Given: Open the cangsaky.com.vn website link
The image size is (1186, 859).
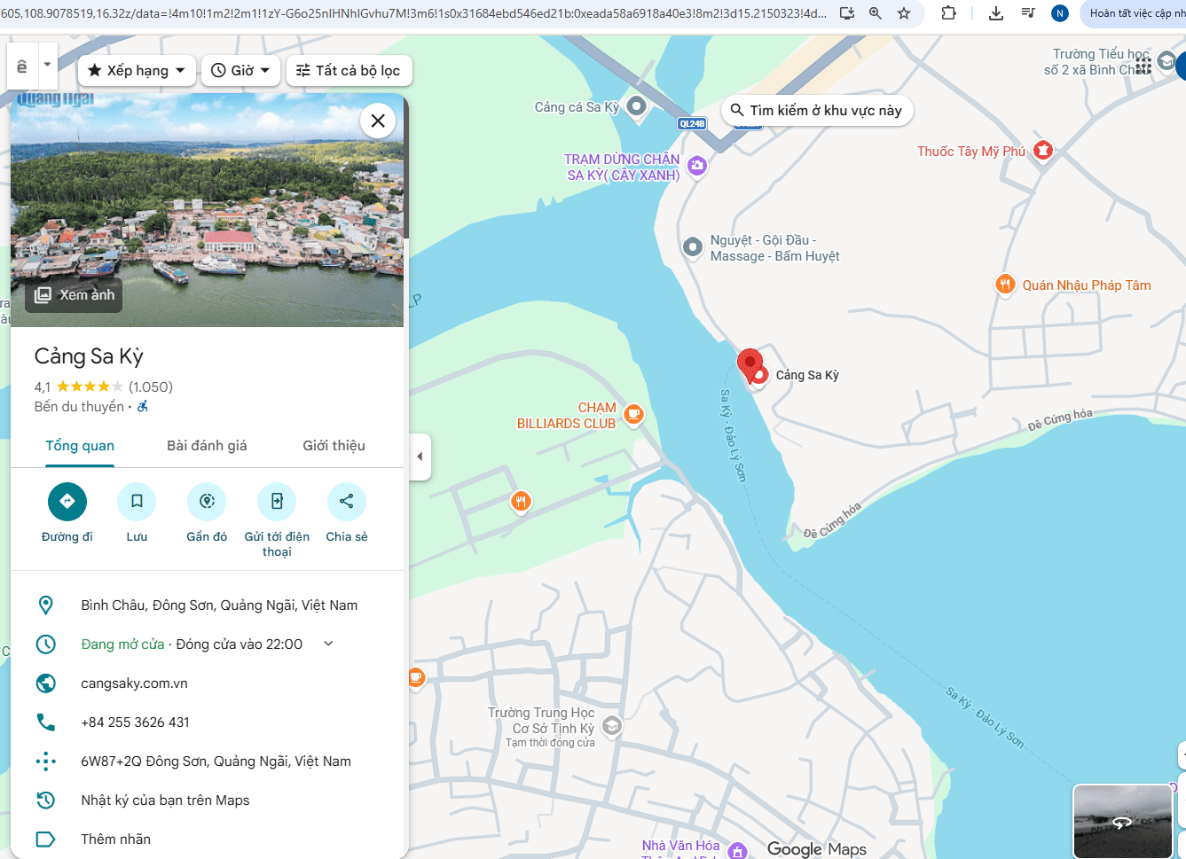Looking at the screenshot, I should coord(134,683).
